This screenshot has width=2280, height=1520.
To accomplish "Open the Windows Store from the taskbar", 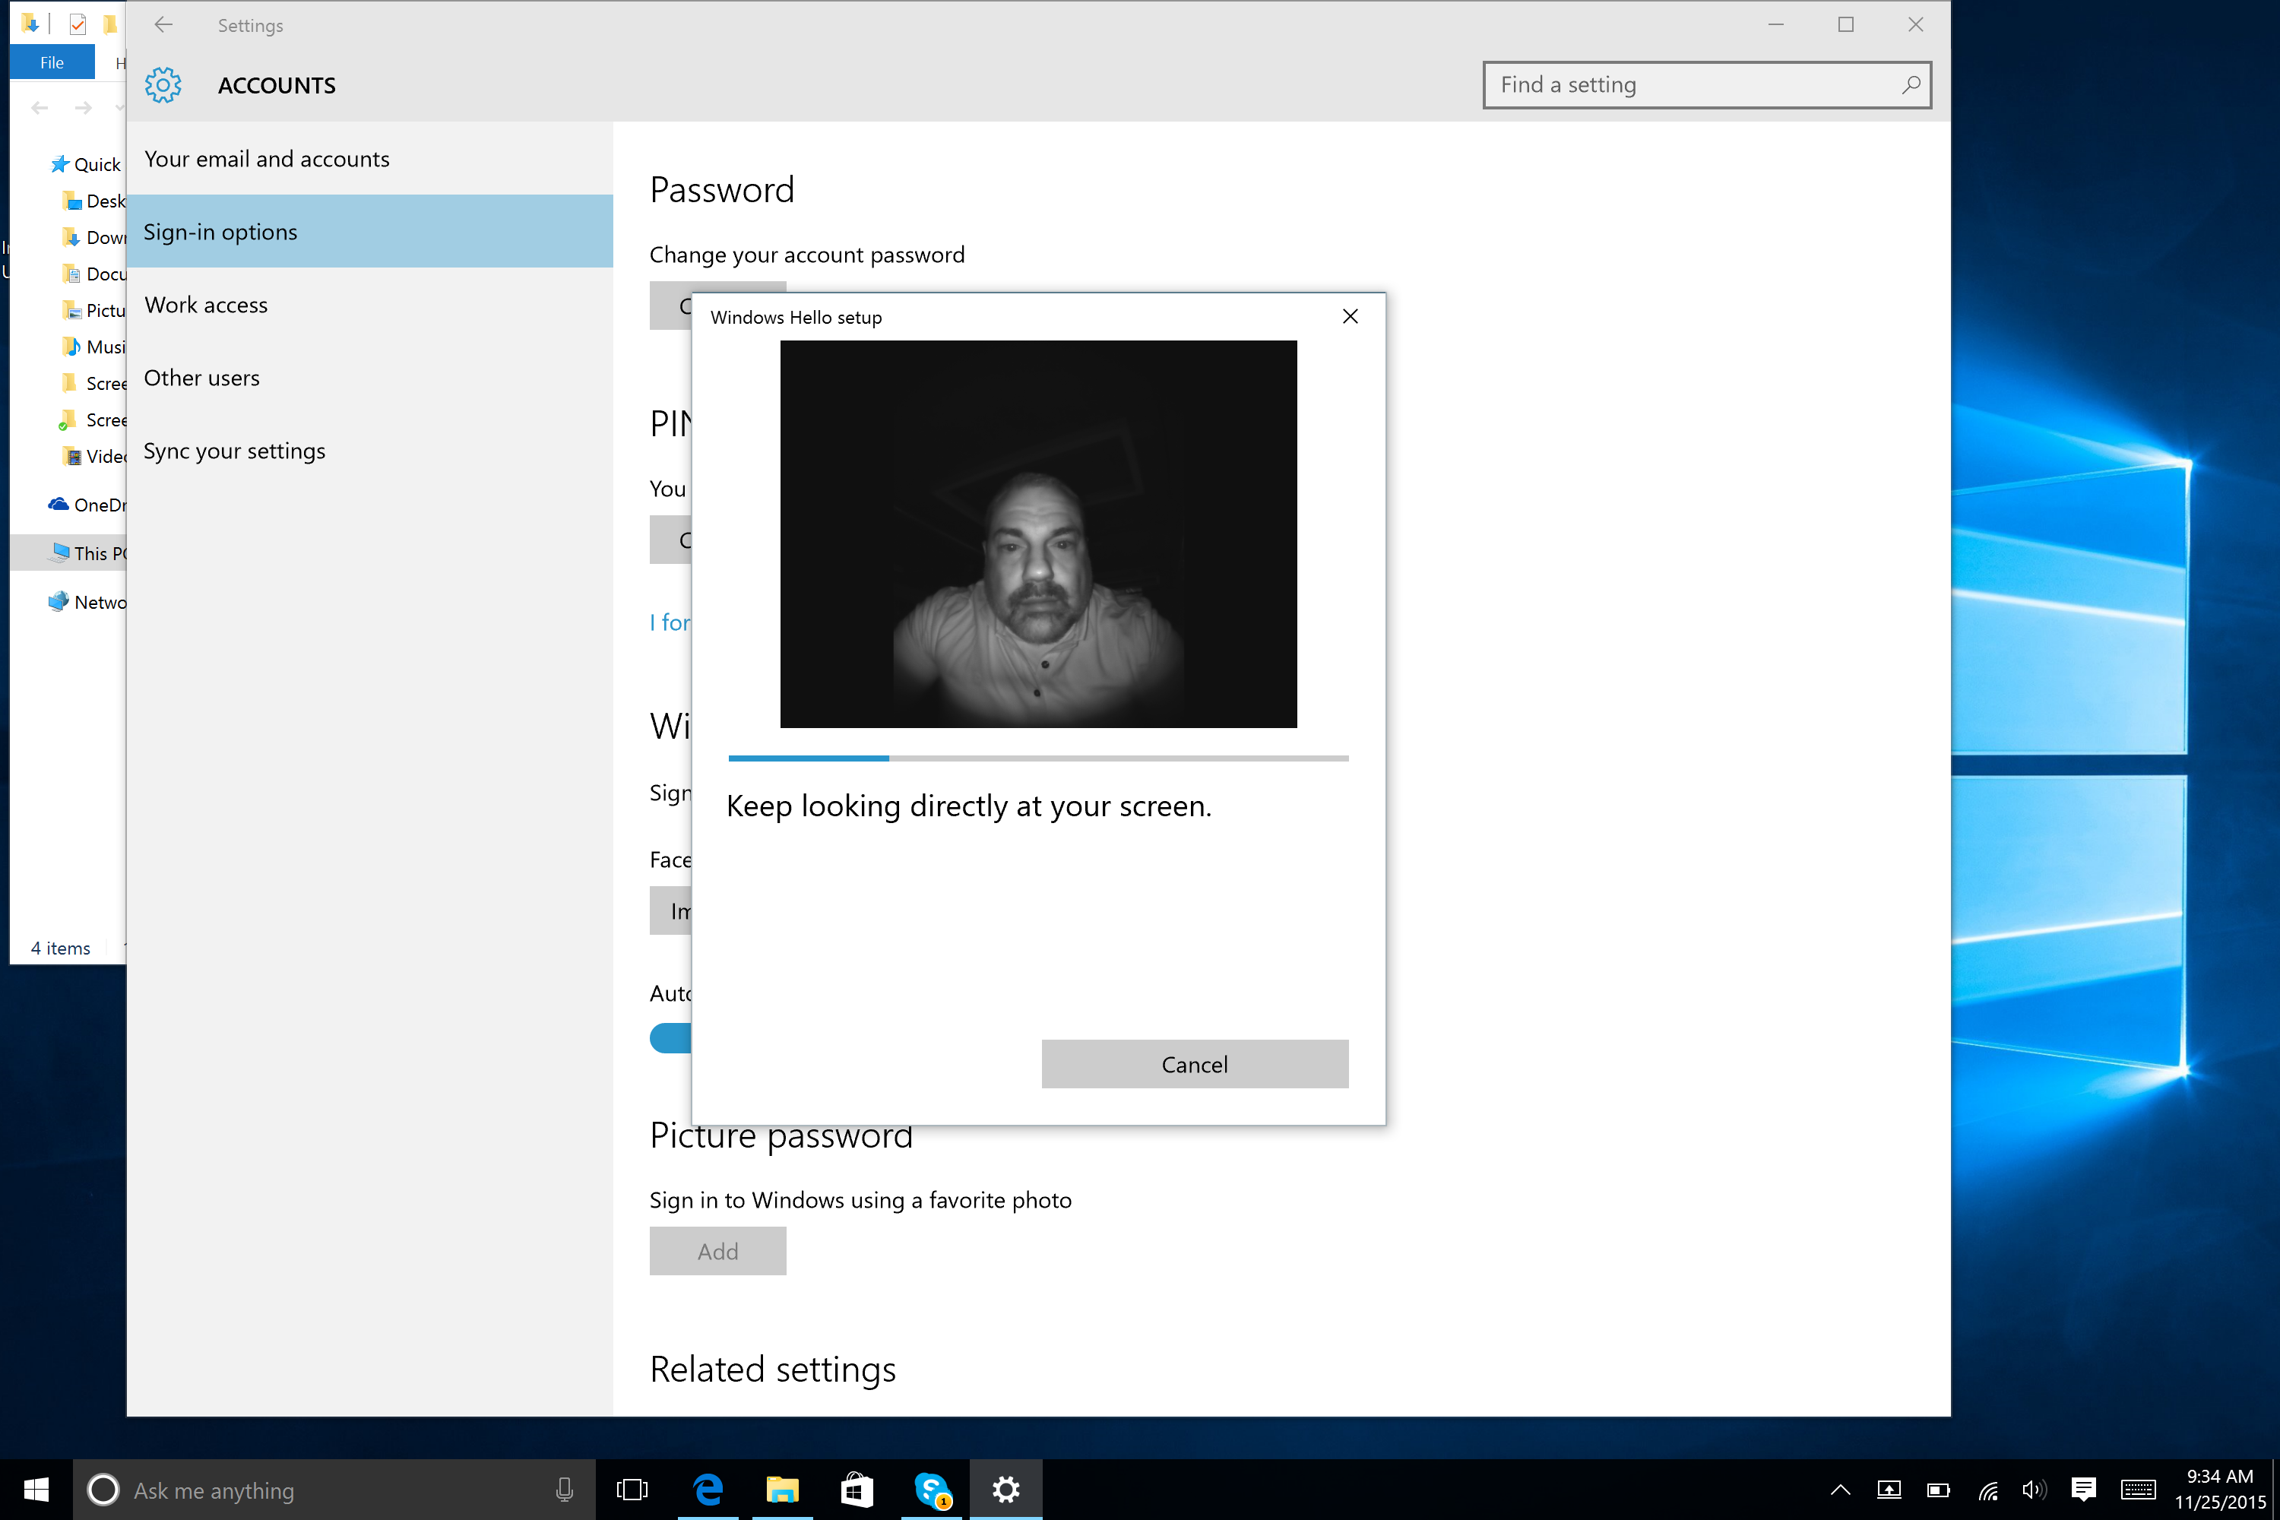I will (x=857, y=1490).
